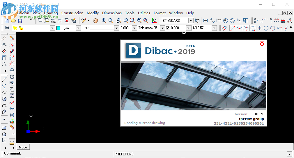Open the Format menu

(160, 13)
